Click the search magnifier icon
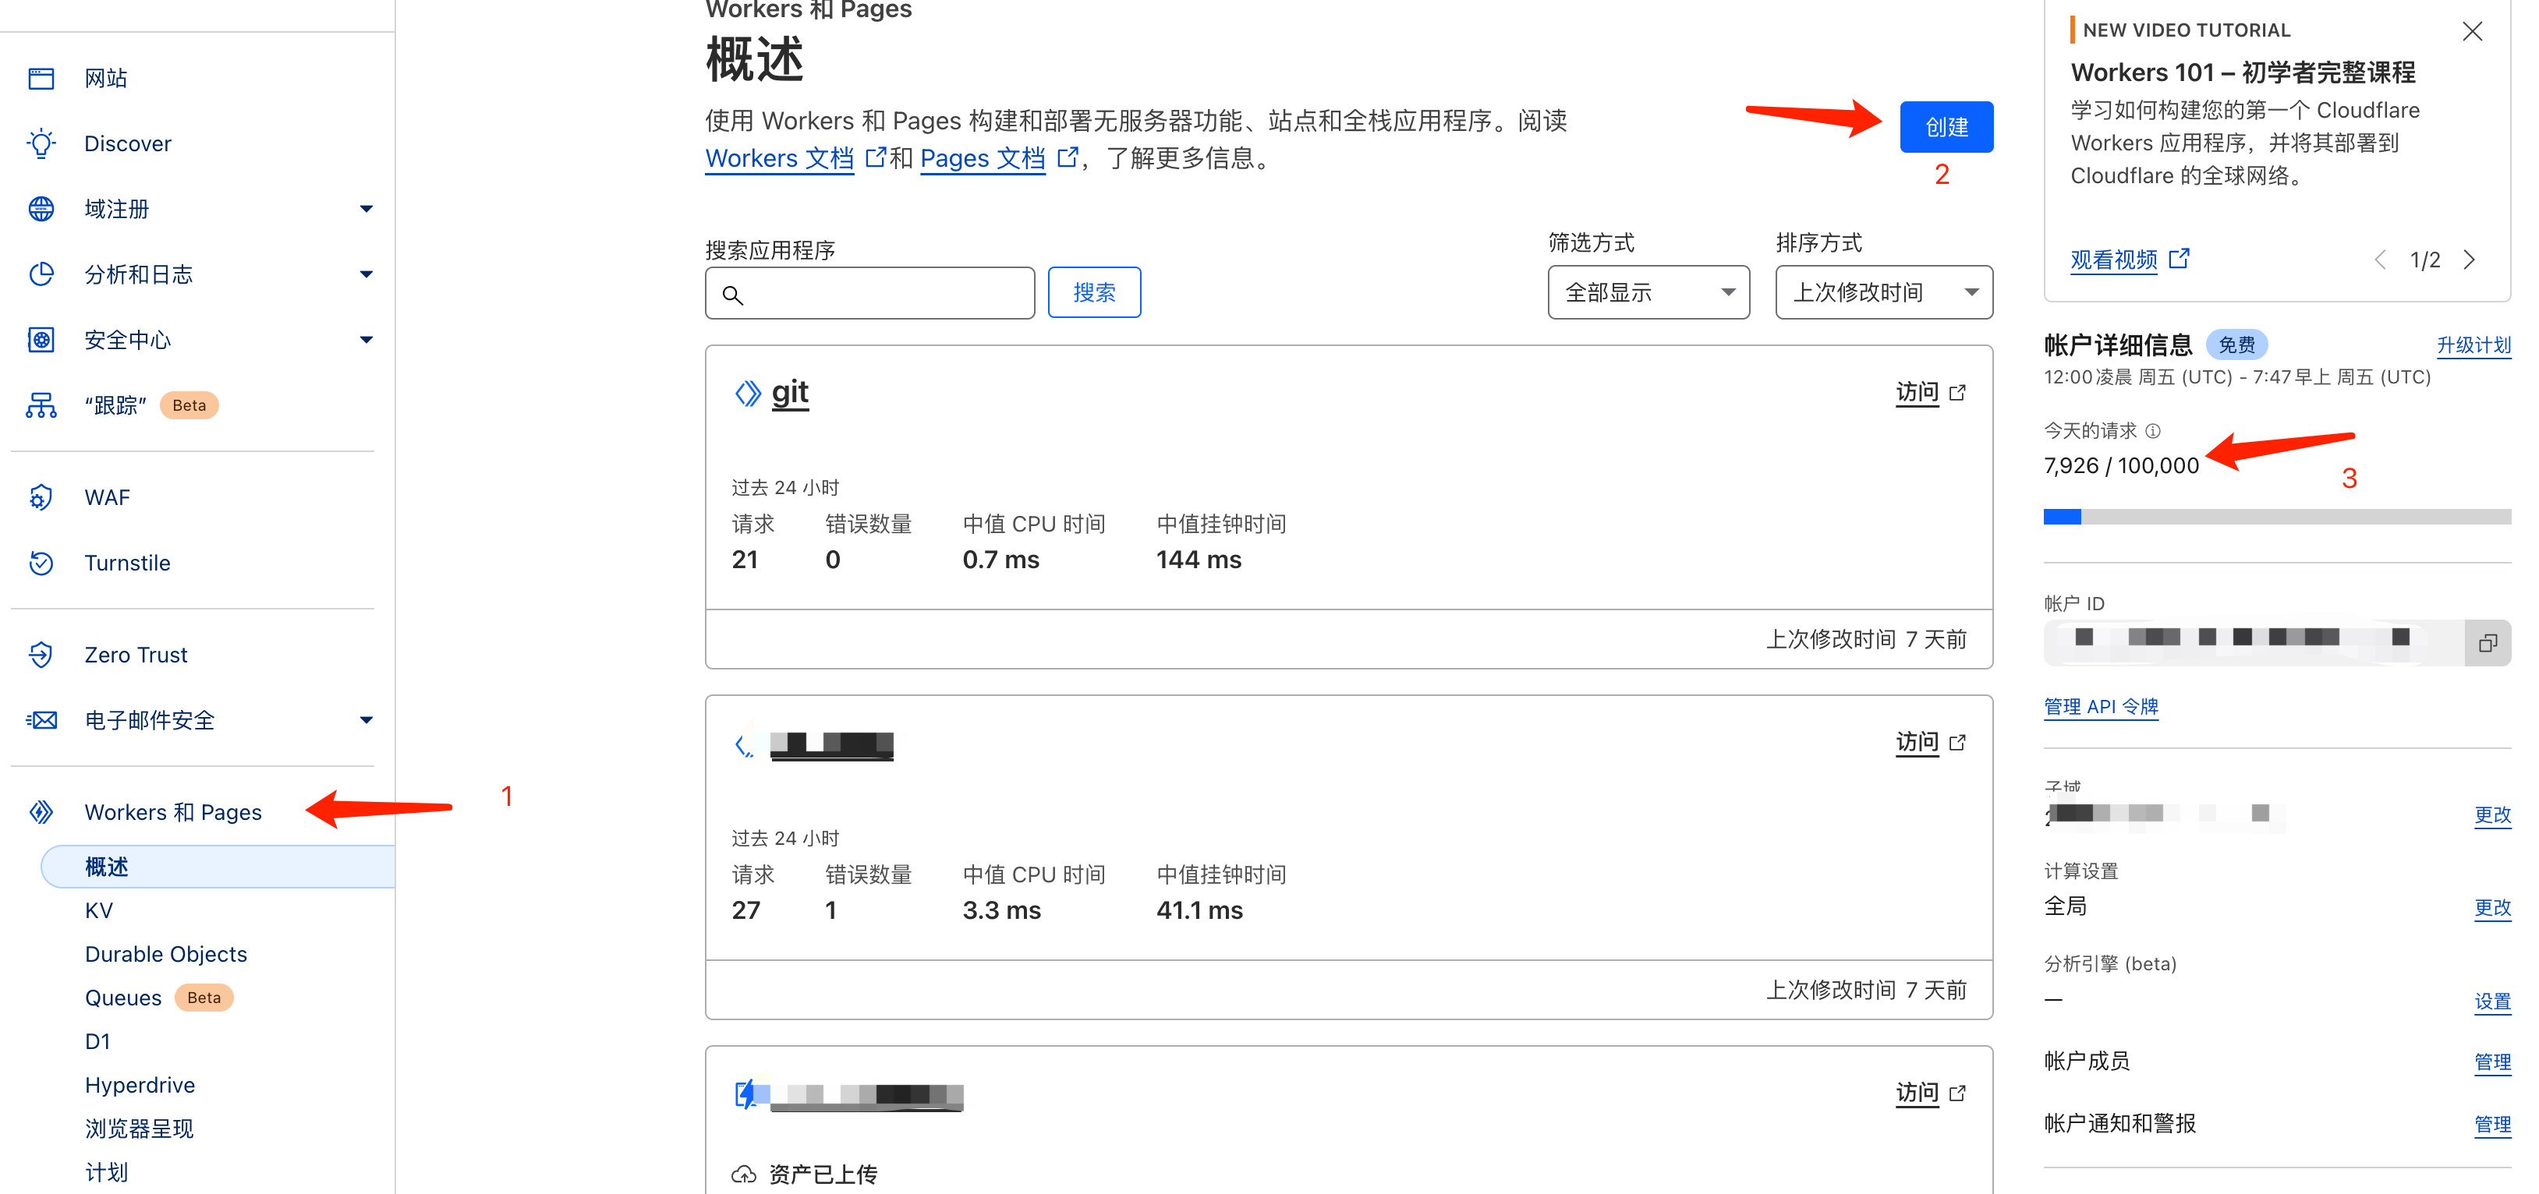2539x1194 pixels. click(732, 295)
